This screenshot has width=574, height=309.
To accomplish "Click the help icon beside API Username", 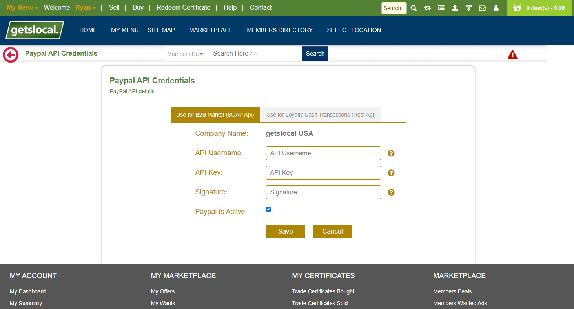I will pos(391,153).
